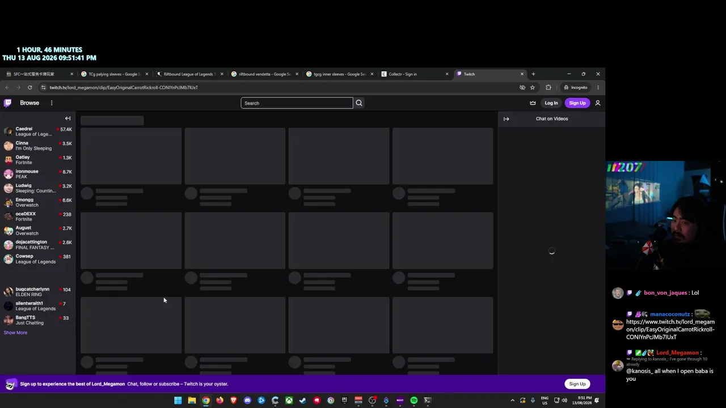The width and height of the screenshot is (726, 408).
Task: Open the Browse page
Action: pos(29,103)
